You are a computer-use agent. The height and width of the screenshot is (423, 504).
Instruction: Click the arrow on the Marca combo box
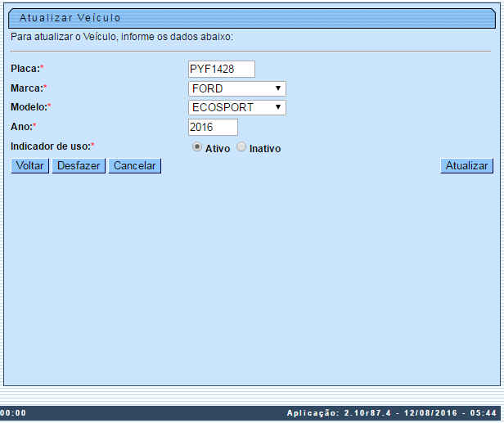(x=278, y=88)
